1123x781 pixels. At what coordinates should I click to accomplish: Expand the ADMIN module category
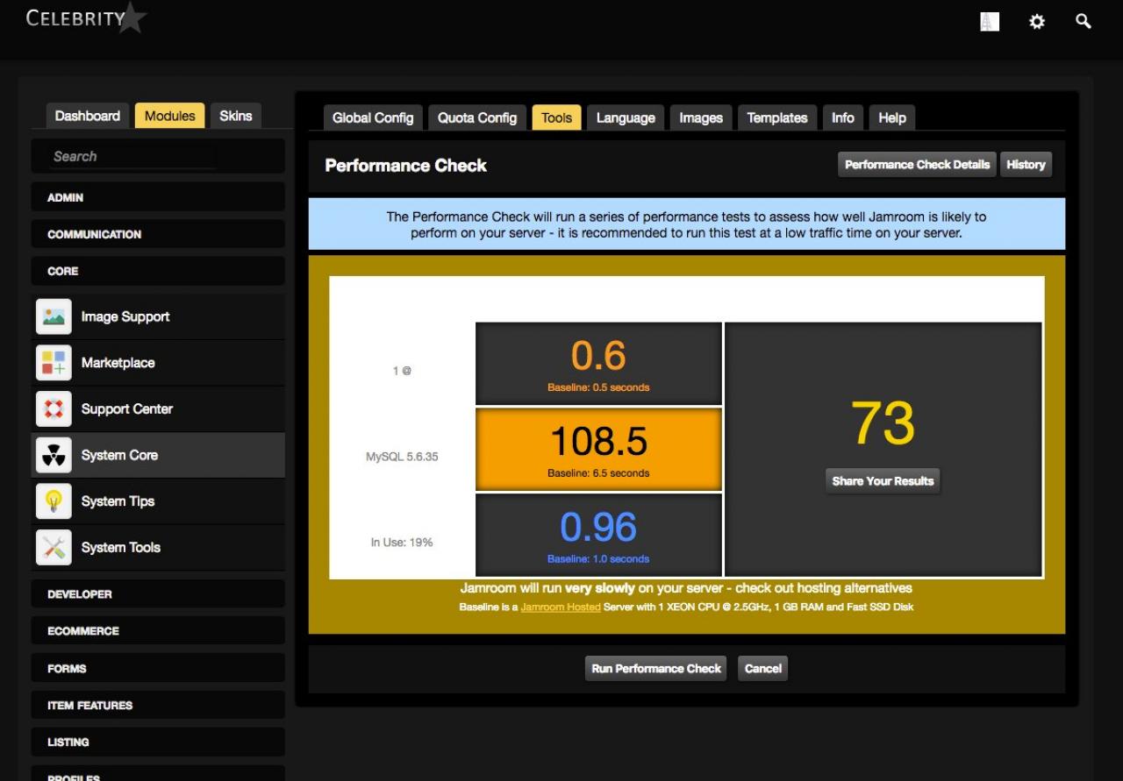(158, 197)
